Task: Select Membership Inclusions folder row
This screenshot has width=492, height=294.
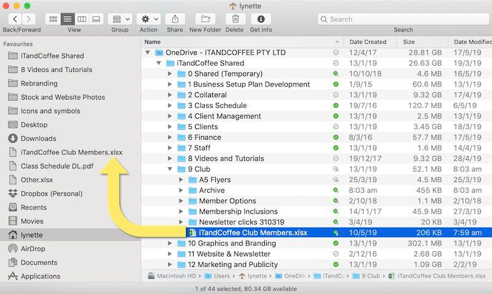Action: [x=317, y=212]
